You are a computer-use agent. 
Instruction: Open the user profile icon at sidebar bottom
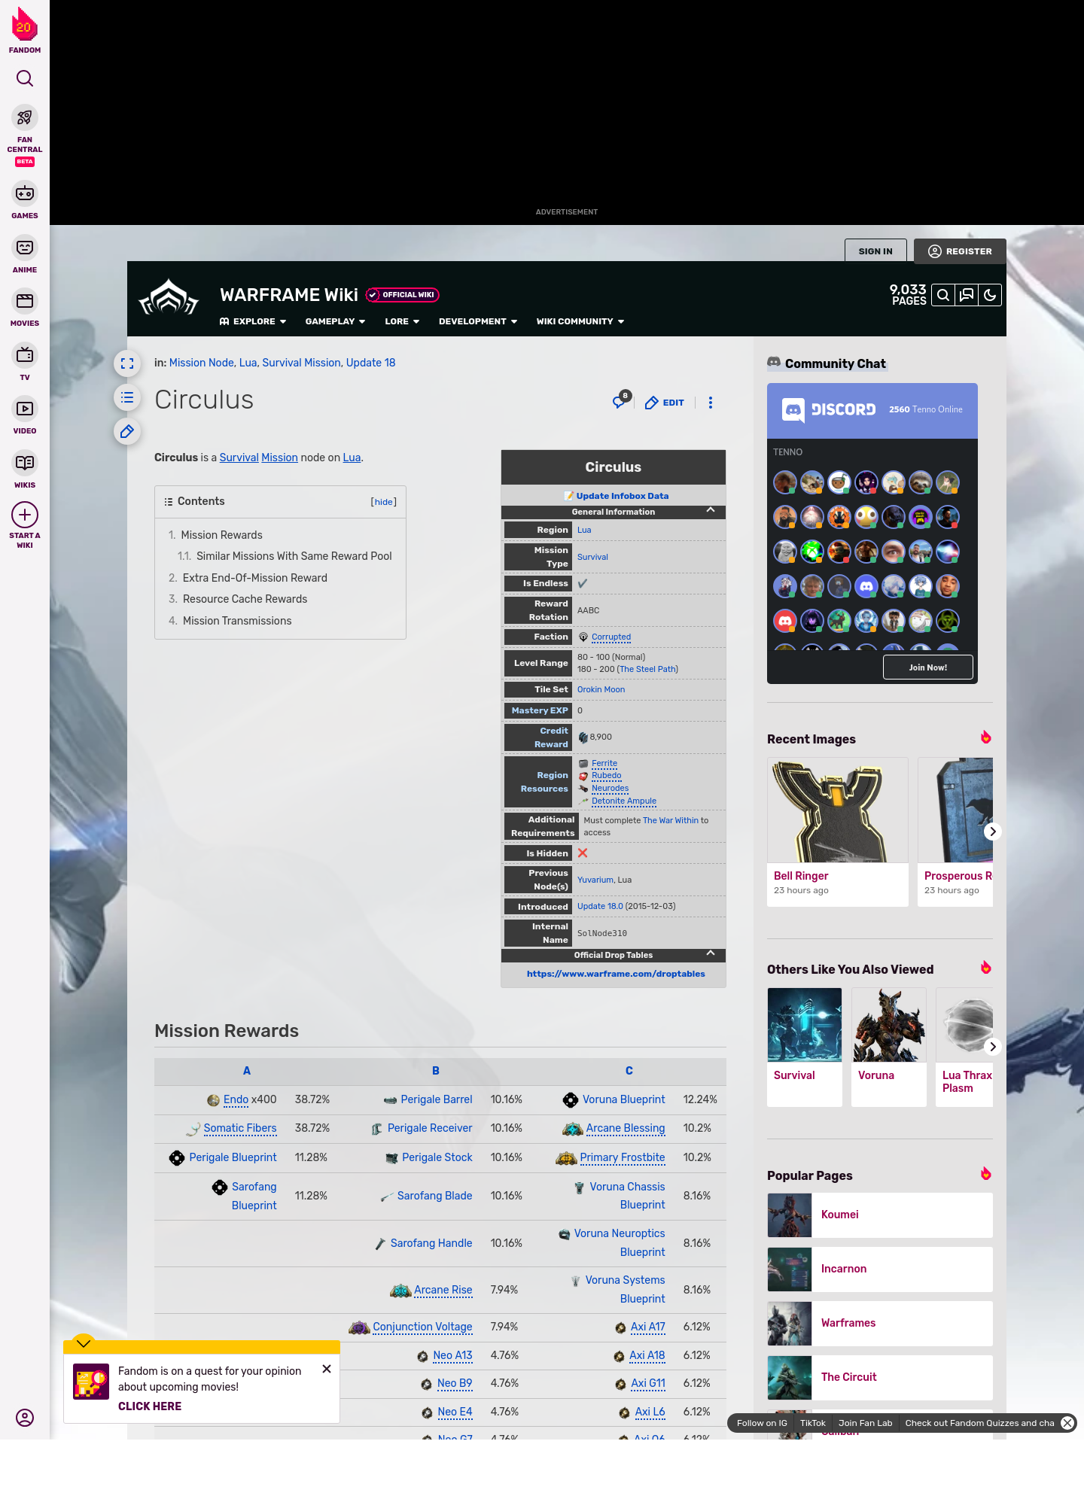(25, 1418)
